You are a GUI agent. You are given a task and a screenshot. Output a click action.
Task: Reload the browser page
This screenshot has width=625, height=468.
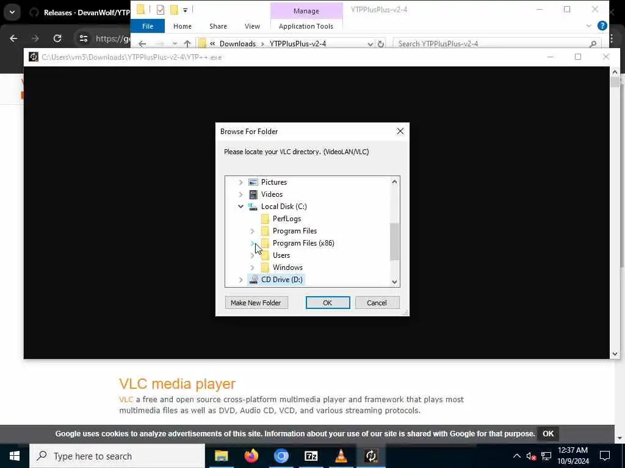[x=57, y=38]
